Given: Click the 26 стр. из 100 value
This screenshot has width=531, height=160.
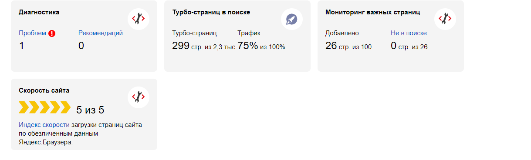Looking at the screenshot, I should click(x=348, y=46).
